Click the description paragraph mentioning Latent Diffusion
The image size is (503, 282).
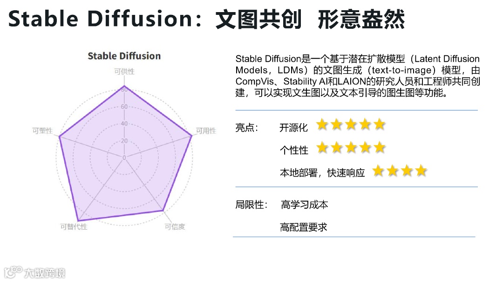click(x=358, y=76)
